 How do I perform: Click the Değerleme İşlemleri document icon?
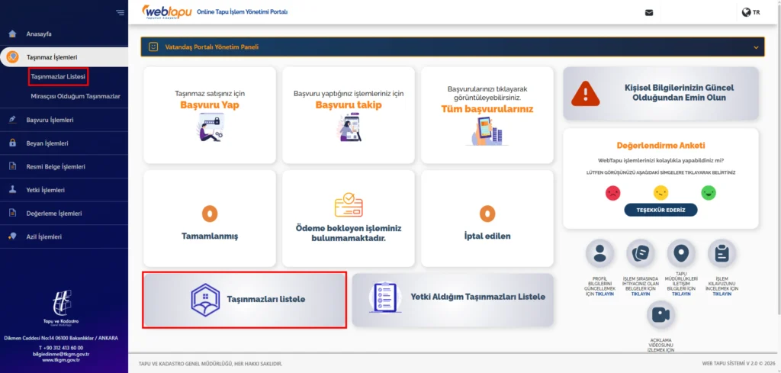pos(12,213)
